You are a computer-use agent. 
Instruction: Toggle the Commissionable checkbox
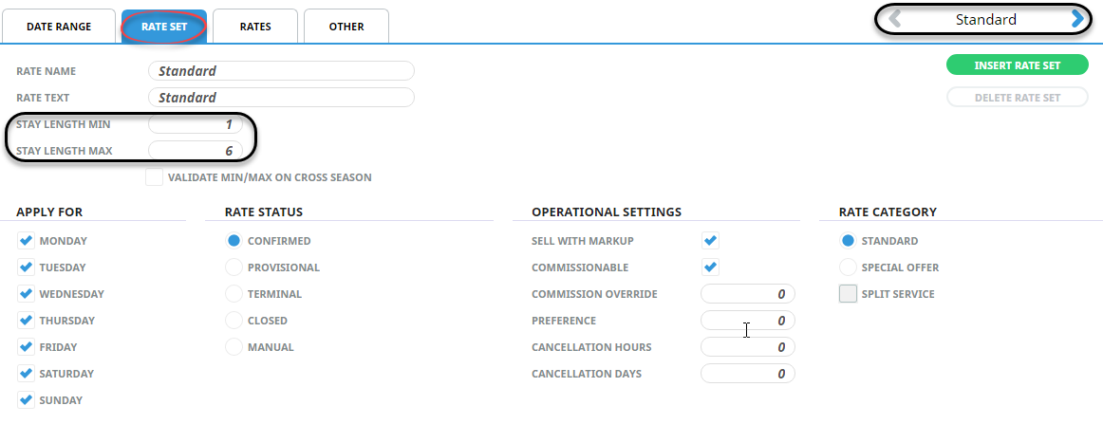tap(710, 267)
